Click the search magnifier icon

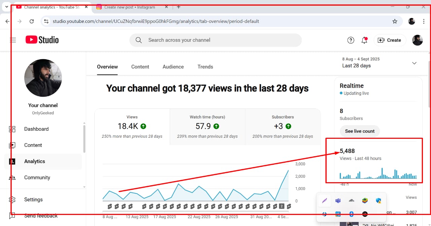[138, 40]
